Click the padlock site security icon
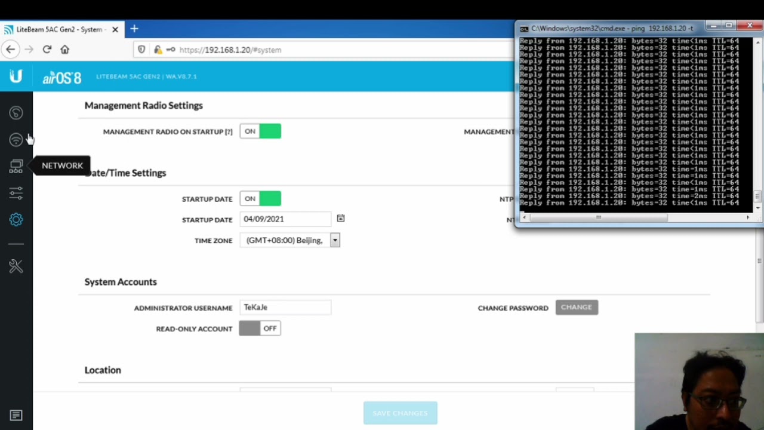 pyautogui.click(x=157, y=50)
